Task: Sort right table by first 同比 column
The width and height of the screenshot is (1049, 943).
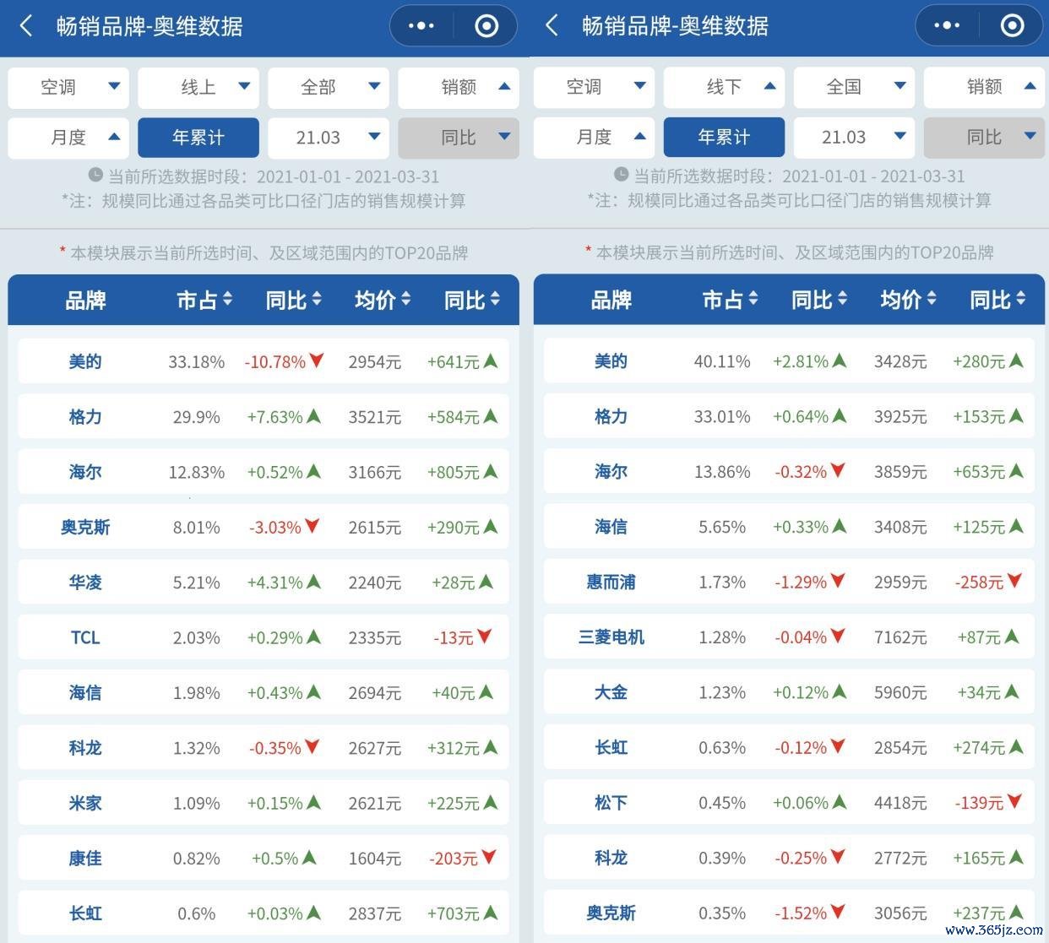Action: click(x=819, y=300)
